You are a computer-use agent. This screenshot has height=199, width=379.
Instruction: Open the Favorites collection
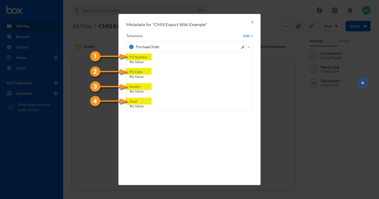tap(24, 93)
